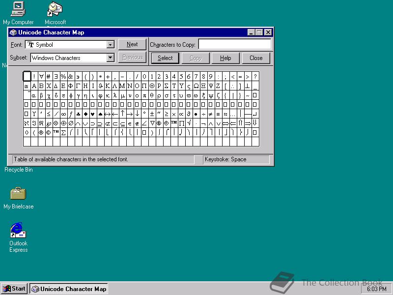Click Unicode Character Map taskbar button
393x295 pixels.
(69, 289)
